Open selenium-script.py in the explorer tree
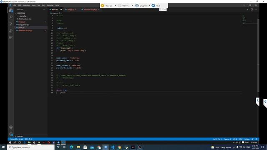 coord(25,30)
